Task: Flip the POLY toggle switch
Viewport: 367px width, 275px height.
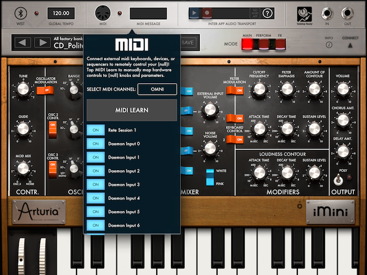Action: (x=338, y=180)
